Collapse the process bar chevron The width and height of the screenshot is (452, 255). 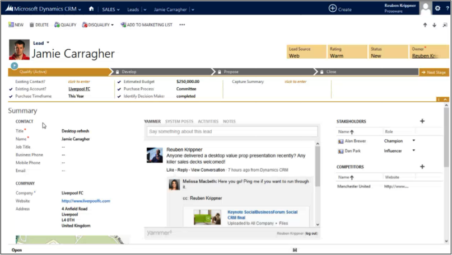tap(445, 100)
